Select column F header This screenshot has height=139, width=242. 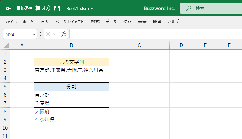(x=229, y=45)
